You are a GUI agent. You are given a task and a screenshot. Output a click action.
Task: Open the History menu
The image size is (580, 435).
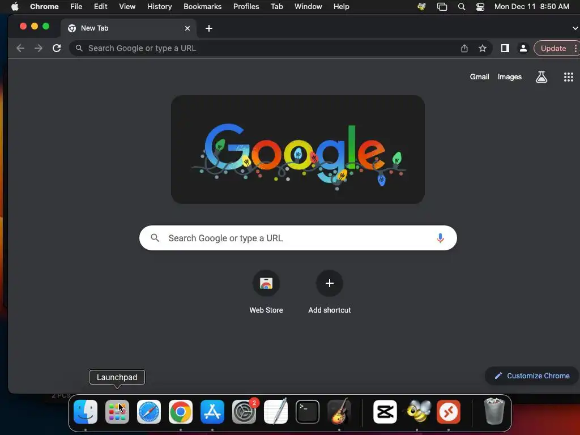159,6
